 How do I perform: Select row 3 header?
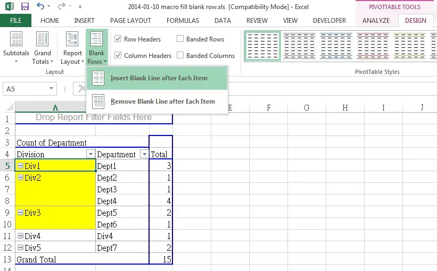pyautogui.click(x=7, y=142)
